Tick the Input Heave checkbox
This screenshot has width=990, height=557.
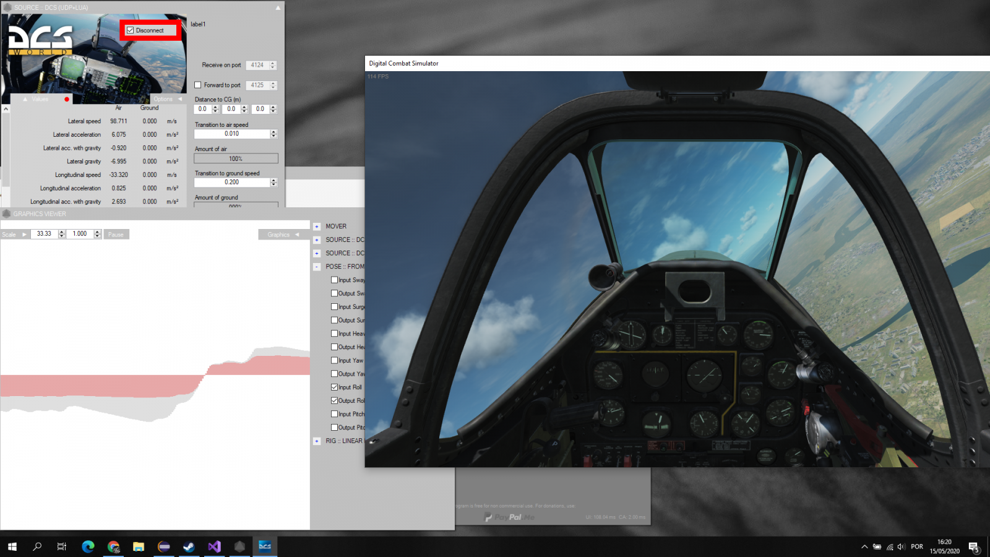(x=334, y=334)
